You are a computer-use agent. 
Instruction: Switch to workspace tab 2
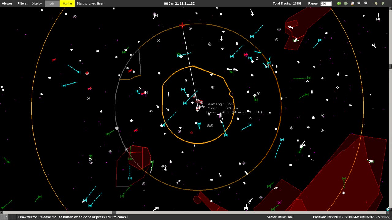pos(6,217)
